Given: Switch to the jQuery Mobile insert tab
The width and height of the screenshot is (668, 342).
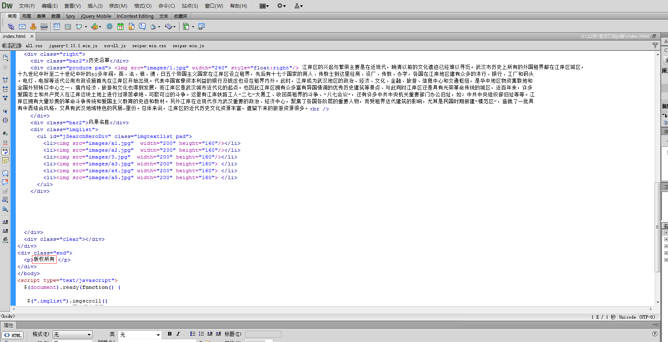Looking at the screenshot, I should click(96, 16).
